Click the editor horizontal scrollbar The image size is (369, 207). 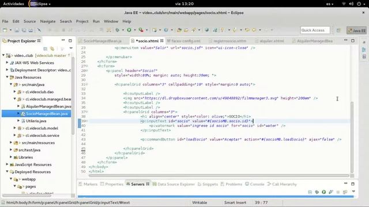coord(219,175)
